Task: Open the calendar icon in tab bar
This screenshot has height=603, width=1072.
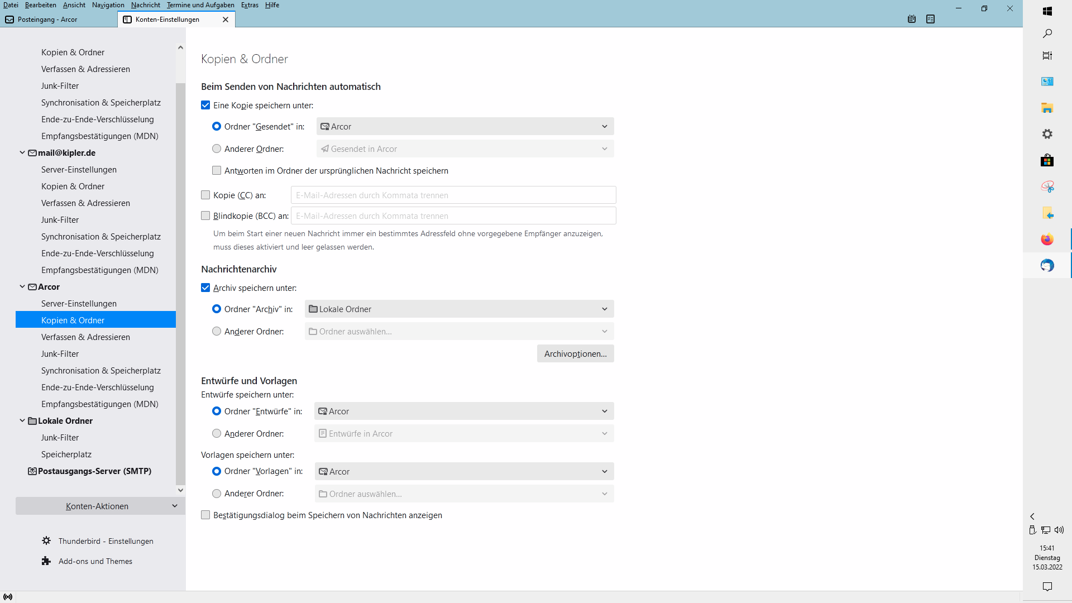Action: pos(912,19)
